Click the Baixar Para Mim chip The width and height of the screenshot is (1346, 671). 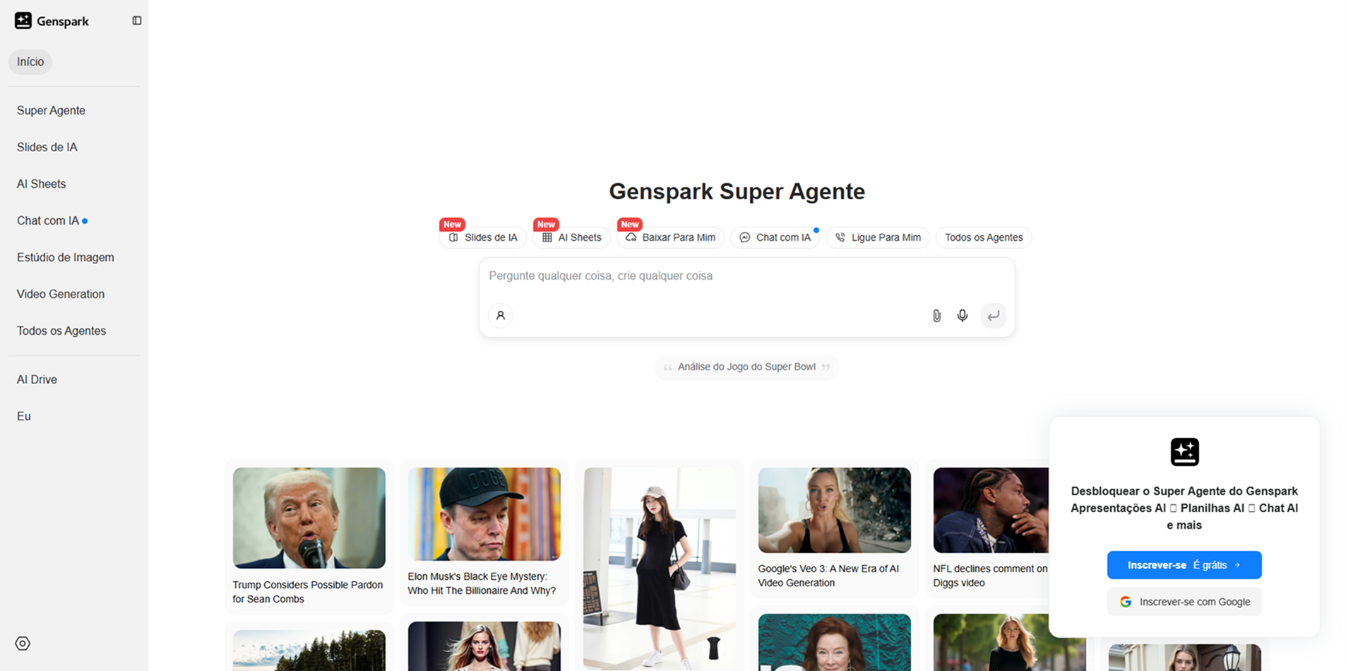click(x=671, y=237)
